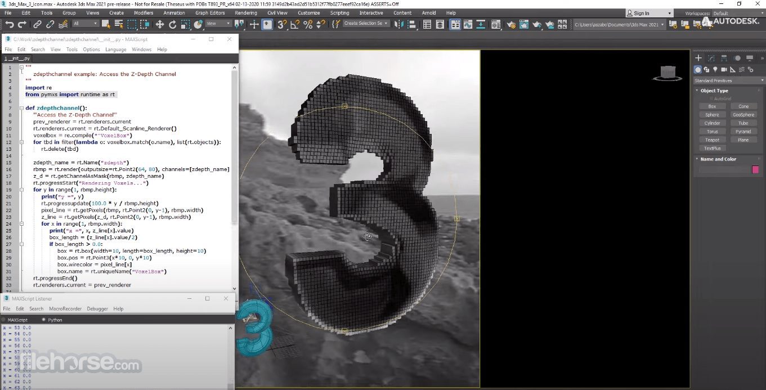Create a Teapot primitive button
766x390 pixels.
click(712, 140)
